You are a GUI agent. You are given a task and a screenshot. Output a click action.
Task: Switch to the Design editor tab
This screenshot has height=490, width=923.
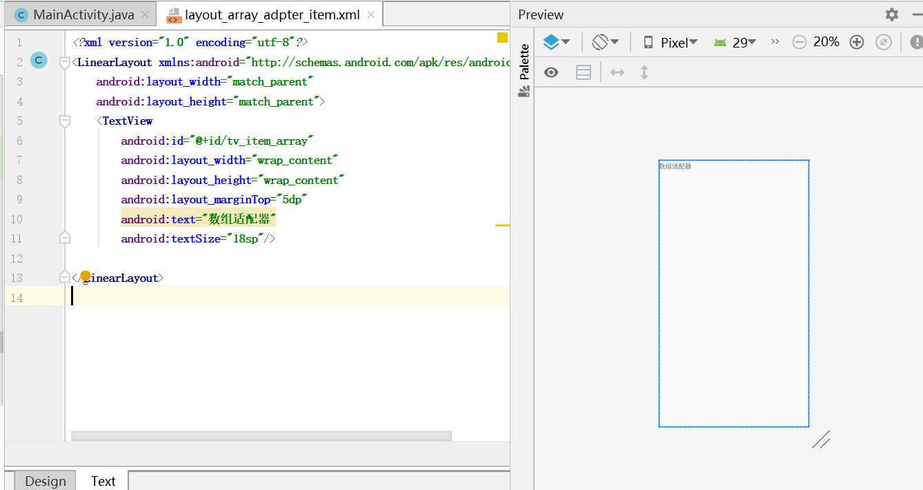click(46, 480)
